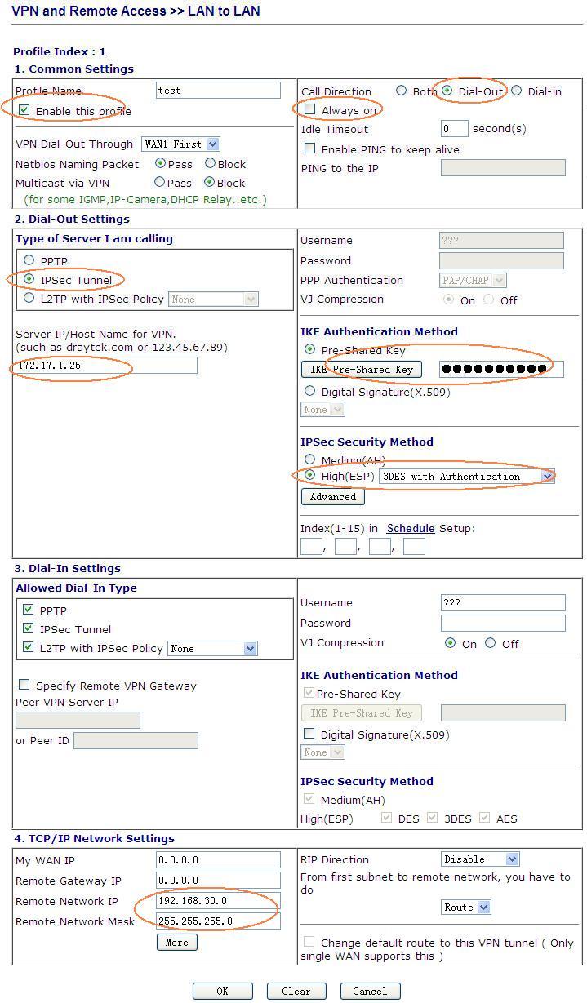Click the last Schedule index box
587x1003 pixels.
coord(414,546)
